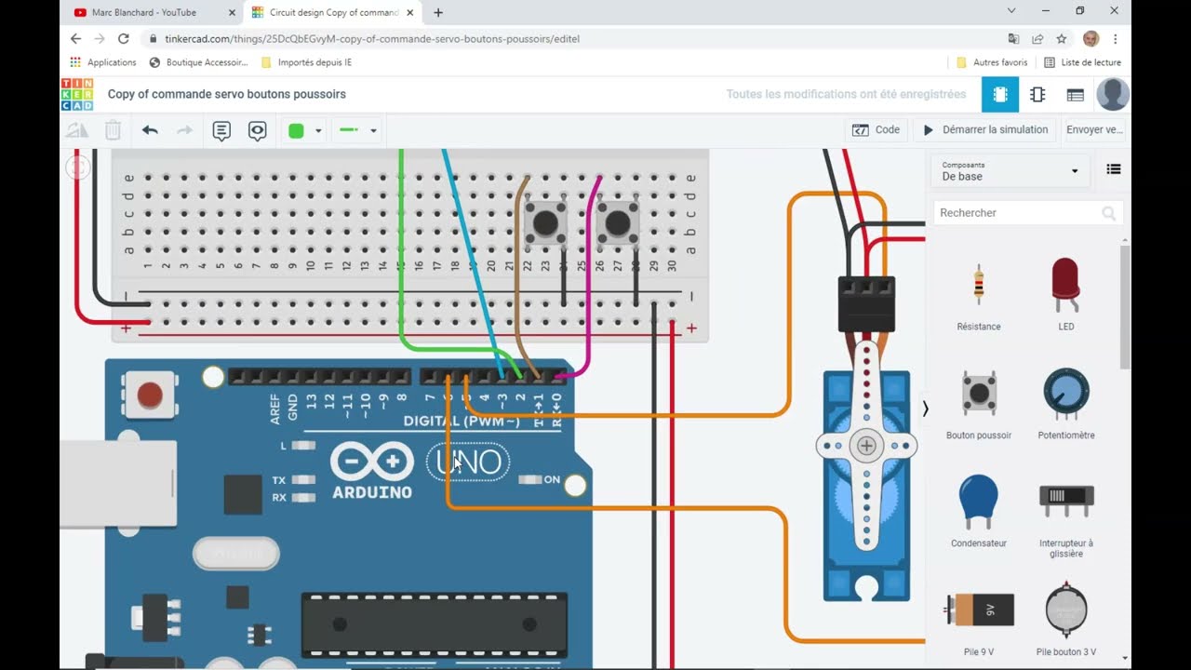The height and width of the screenshot is (670, 1191).
Task: Reload the page
Action: 123,39
